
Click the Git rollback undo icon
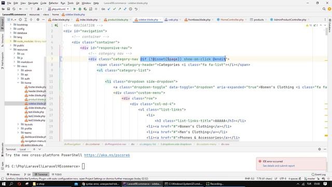point(136,9)
